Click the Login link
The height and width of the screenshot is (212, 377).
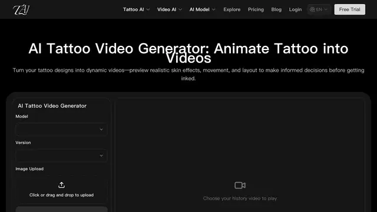pyautogui.click(x=295, y=9)
